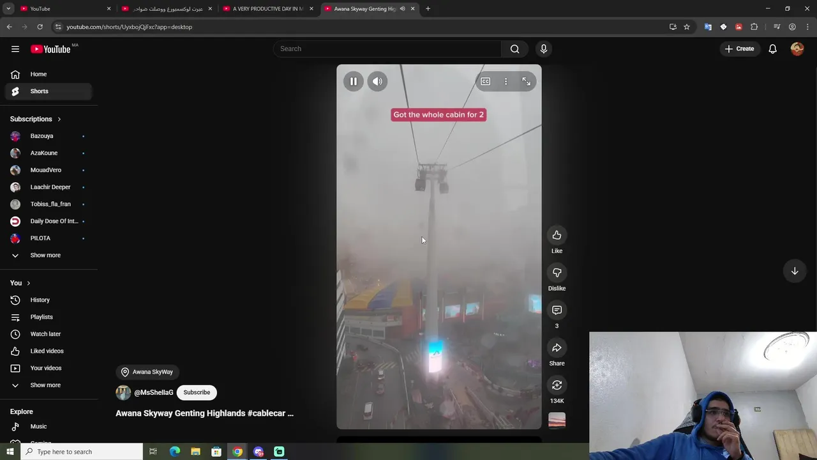
Task: Mute the video with the speaker button
Action: click(x=377, y=81)
